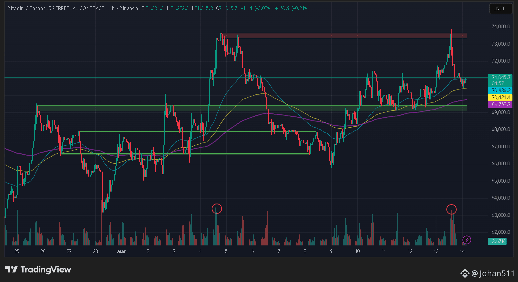Click the change value "+11.4 (+0.02%)"
Image resolution: width=518 pixels, height=282 pixels.
click(256, 8)
